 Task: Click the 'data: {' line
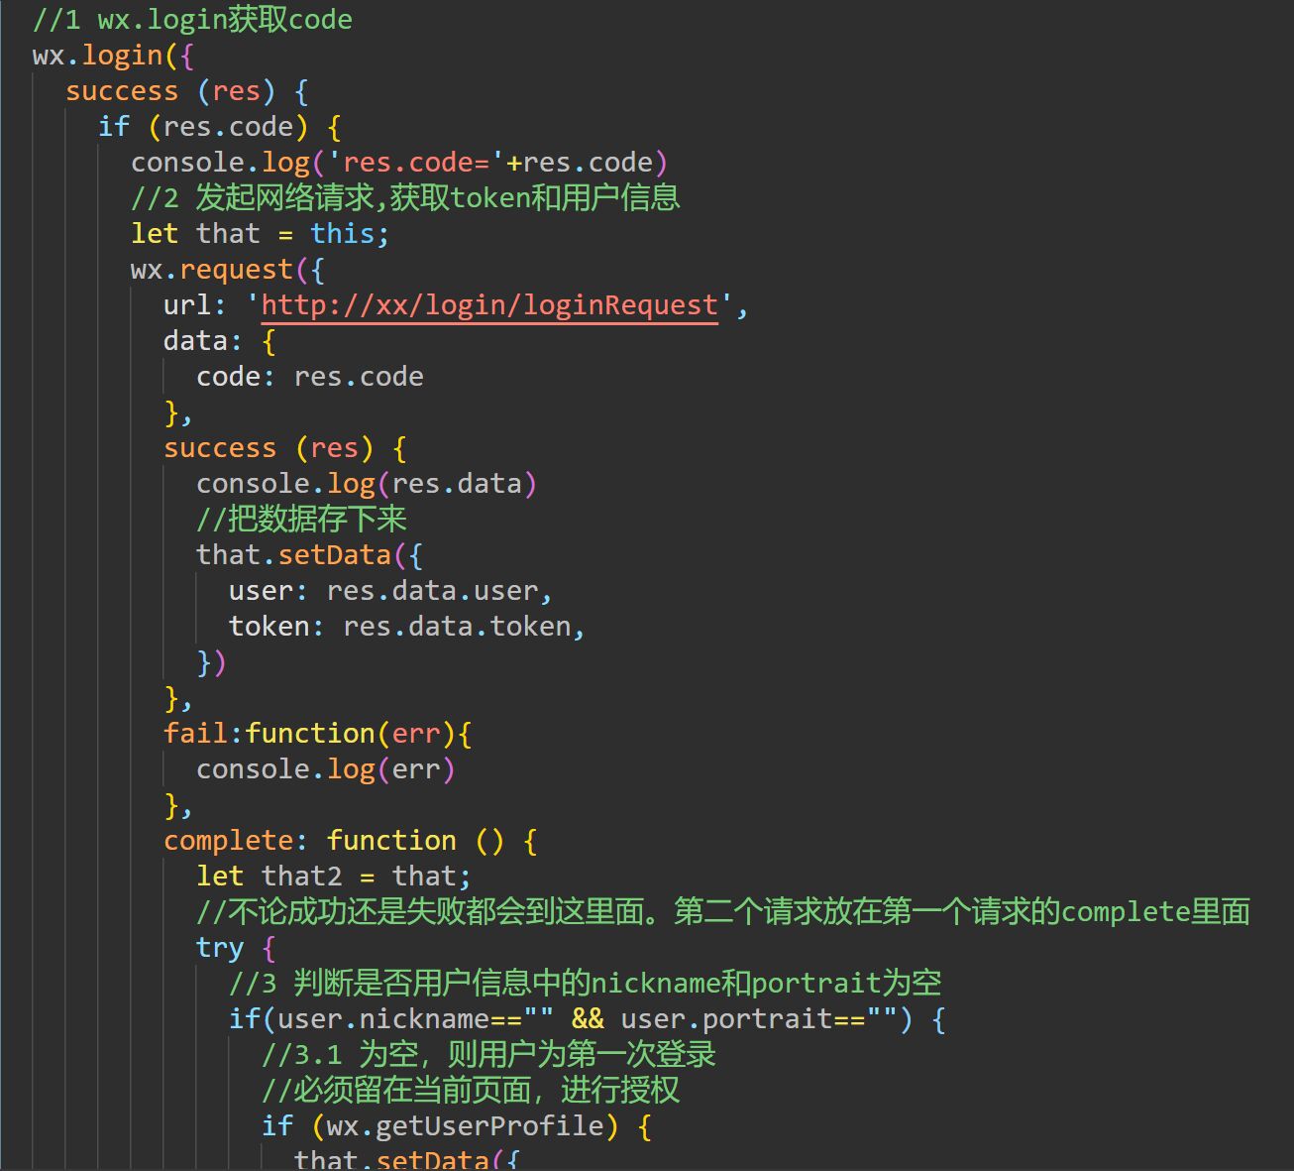(x=220, y=341)
